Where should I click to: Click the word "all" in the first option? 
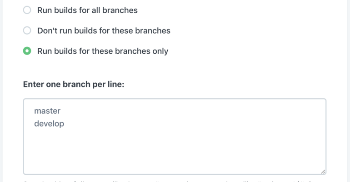[96, 10]
